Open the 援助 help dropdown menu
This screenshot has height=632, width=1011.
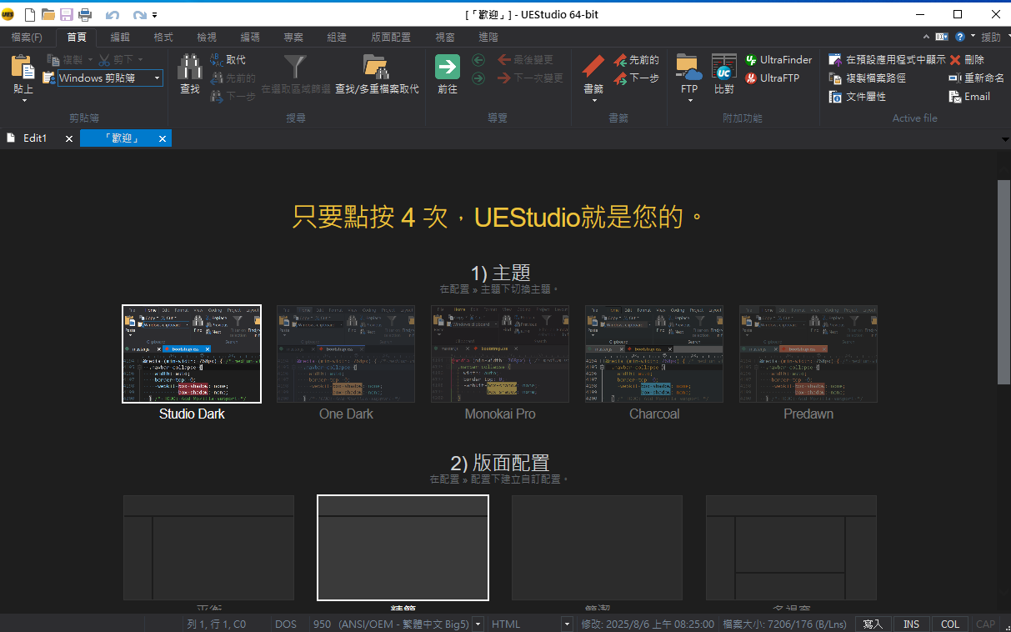pos(994,37)
